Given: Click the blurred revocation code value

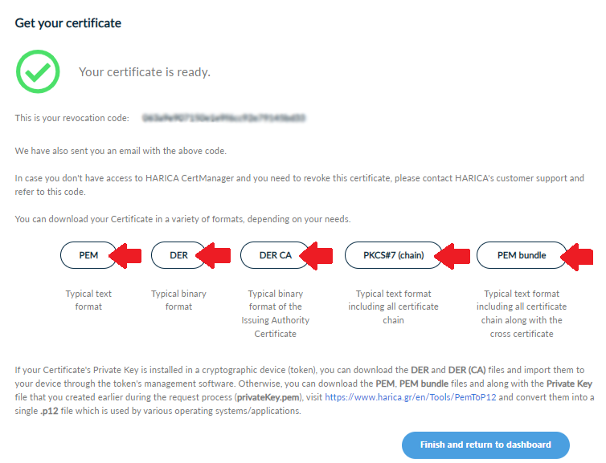Looking at the screenshot, I should (x=223, y=118).
